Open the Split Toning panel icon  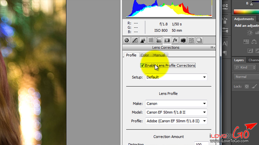point(159,40)
